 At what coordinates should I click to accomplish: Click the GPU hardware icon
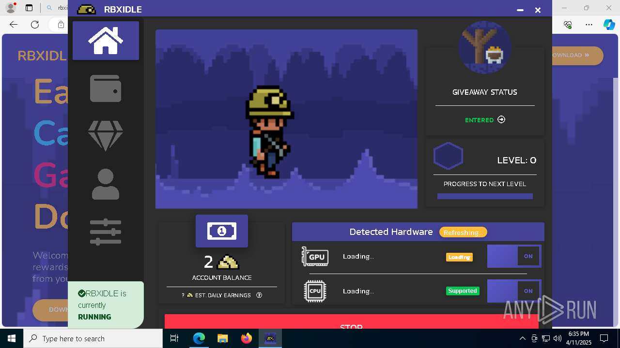tap(315, 257)
